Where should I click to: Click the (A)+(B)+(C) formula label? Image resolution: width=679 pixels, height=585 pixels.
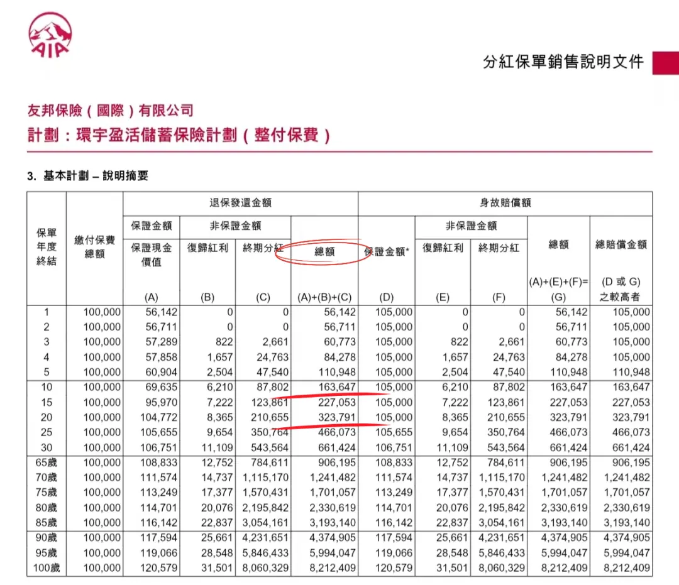[324, 297]
